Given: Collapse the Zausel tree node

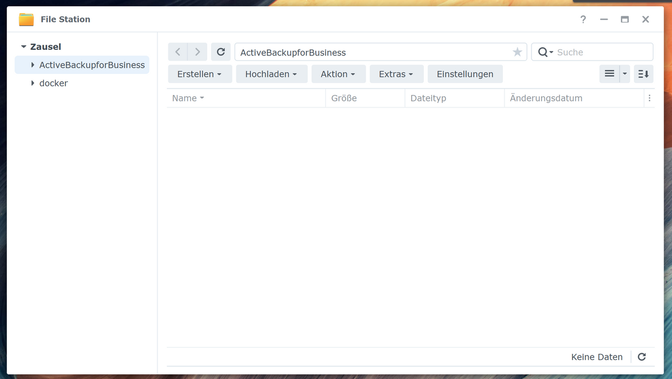Looking at the screenshot, I should [x=24, y=47].
